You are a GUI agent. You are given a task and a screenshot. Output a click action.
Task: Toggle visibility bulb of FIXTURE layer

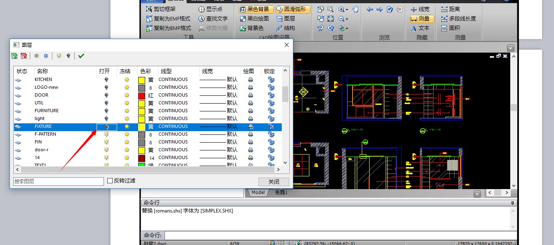106,127
